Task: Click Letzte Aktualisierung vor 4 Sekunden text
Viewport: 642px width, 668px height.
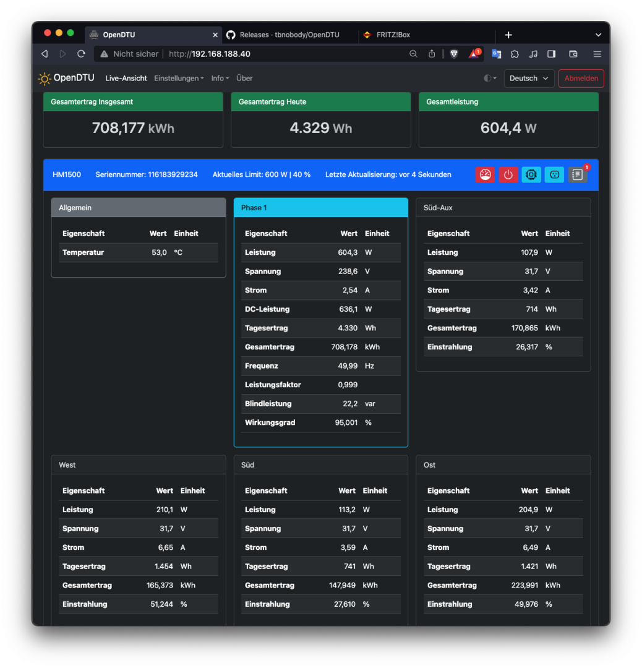Action: click(x=388, y=174)
